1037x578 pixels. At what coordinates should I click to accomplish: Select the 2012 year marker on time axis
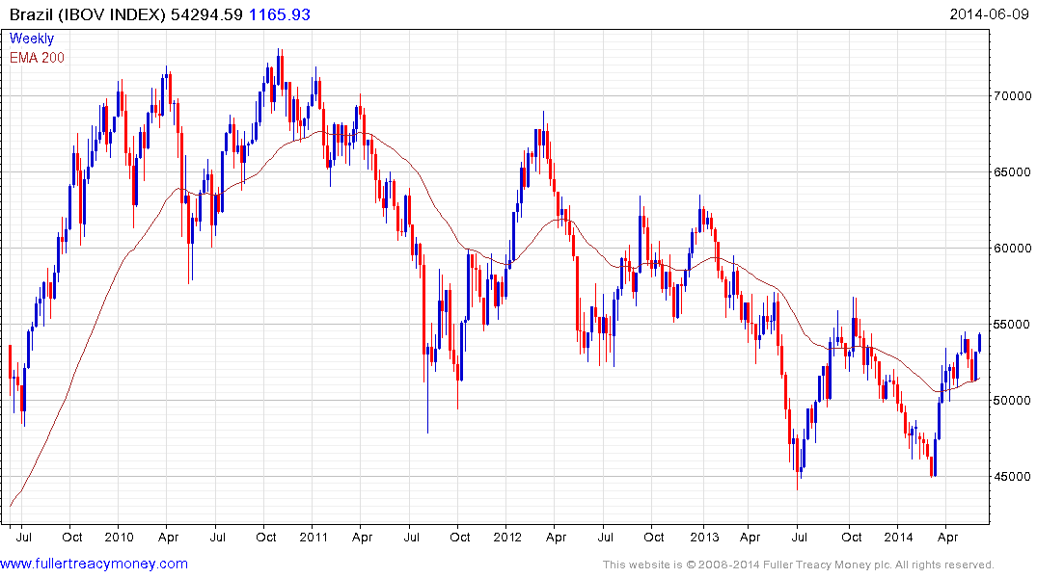[507, 537]
